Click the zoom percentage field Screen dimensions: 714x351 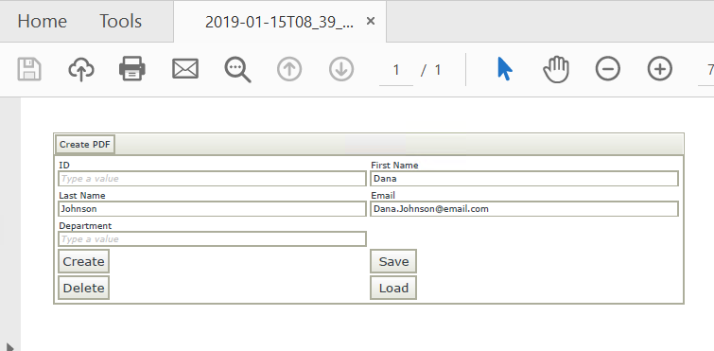pyautogui.click(x=705, y=70)
